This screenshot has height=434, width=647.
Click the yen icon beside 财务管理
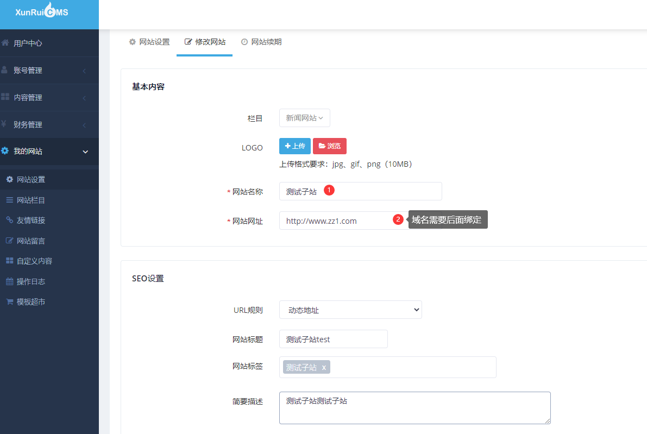click(x=4, y=124)
